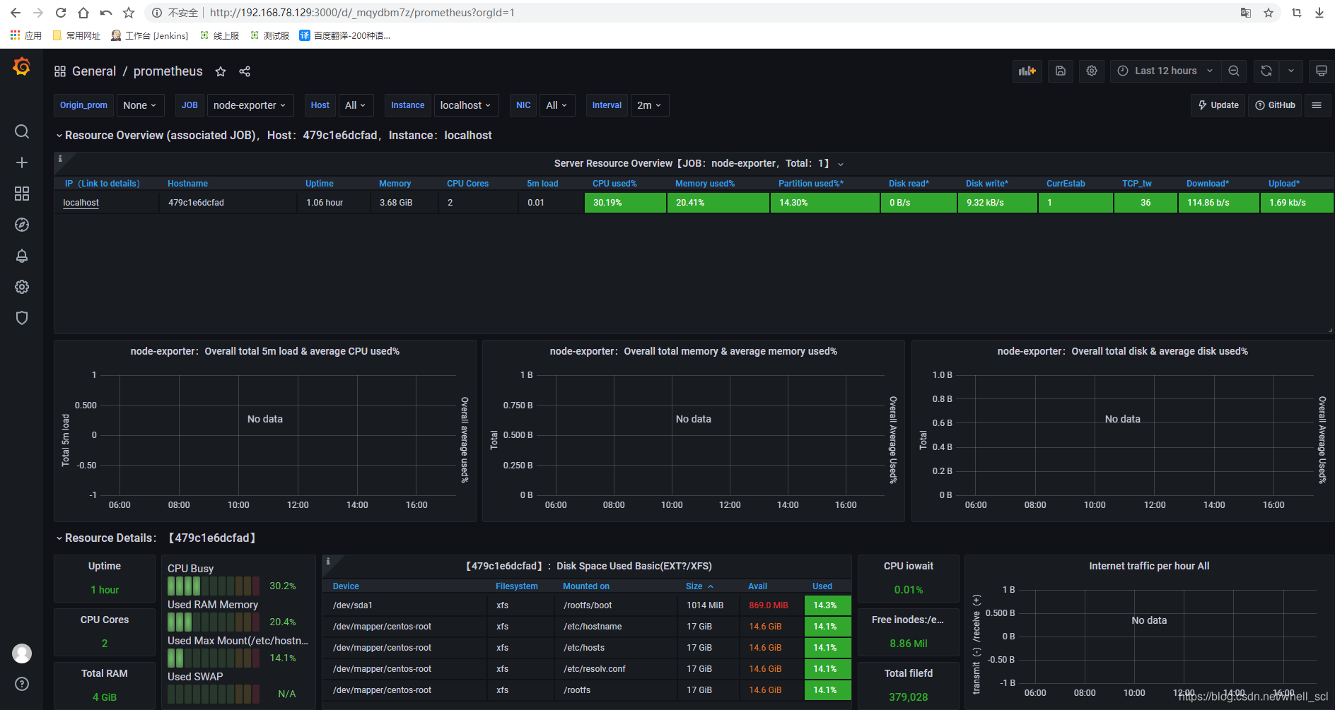Click the Used SWAP gauge bar
This screenshot has width=1335, height=710.
tap(214, 694)
